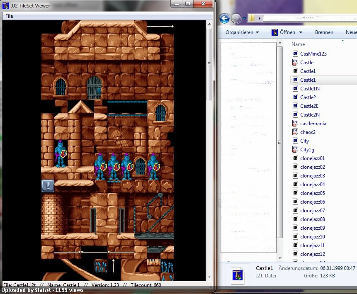The image size is (357, 294).
Task: Click the Explorer forward arrow button
Action: (x=236, y=18)
